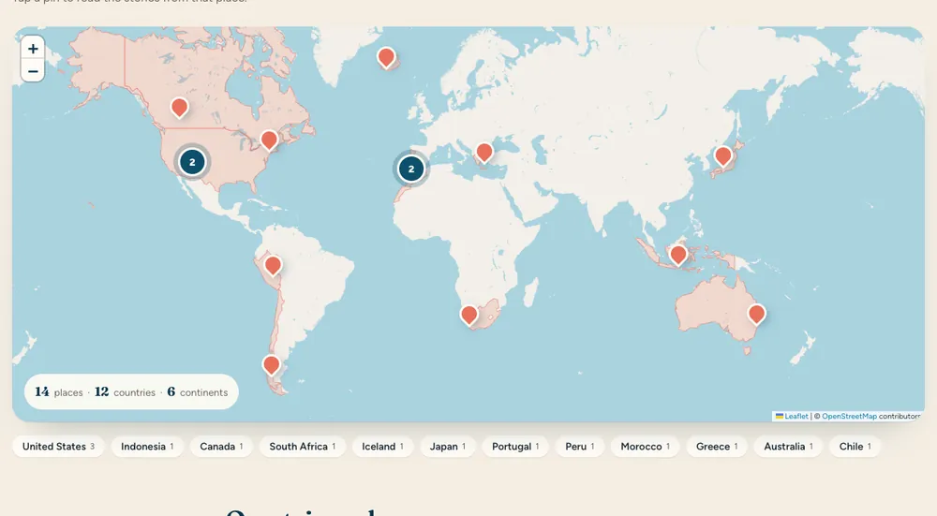Zoom in on the map
Screen dimensions: 937x516
tap(33, 49)
